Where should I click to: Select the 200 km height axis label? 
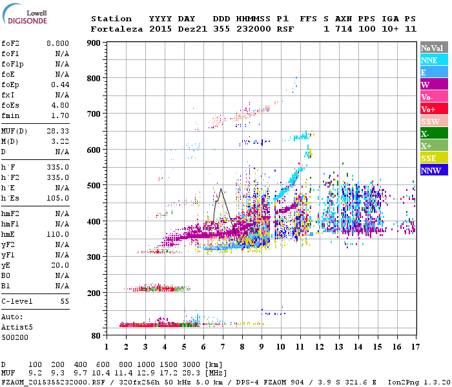(94, 293)
